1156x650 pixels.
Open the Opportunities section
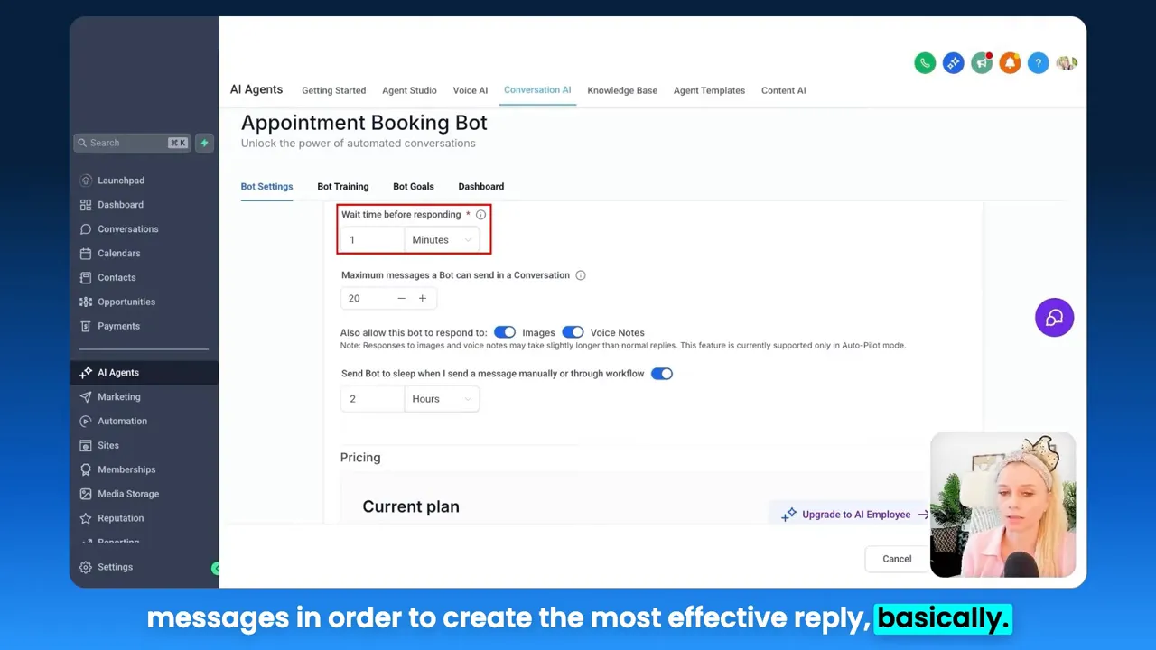pyautogui.click(x=126, y=302)
